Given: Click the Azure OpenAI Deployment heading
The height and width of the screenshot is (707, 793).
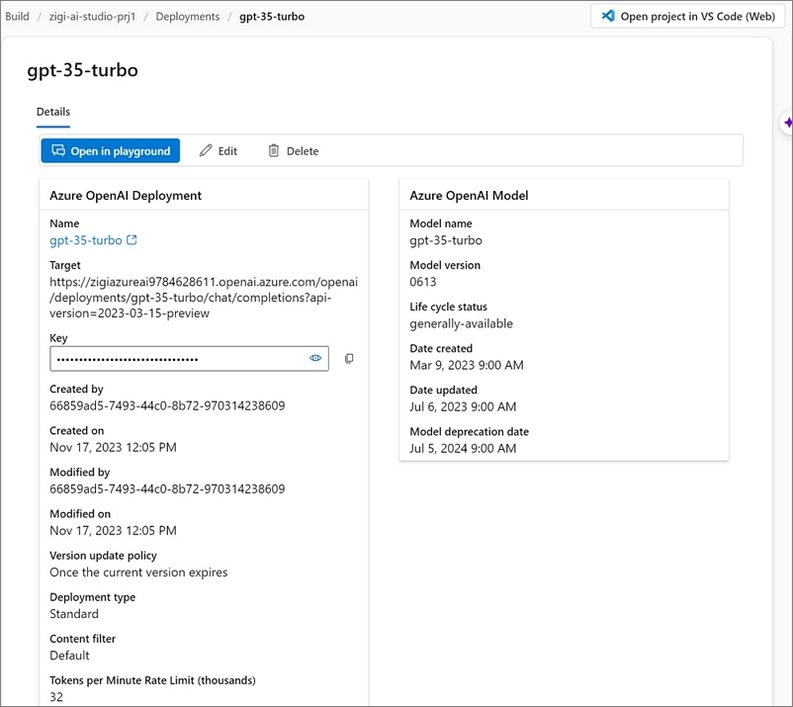Looking at the screenshot, I should (126, 196).
